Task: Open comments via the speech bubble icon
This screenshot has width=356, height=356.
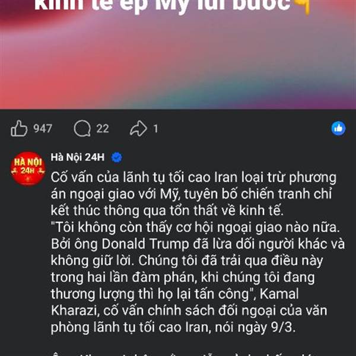Action: point(82,128)
